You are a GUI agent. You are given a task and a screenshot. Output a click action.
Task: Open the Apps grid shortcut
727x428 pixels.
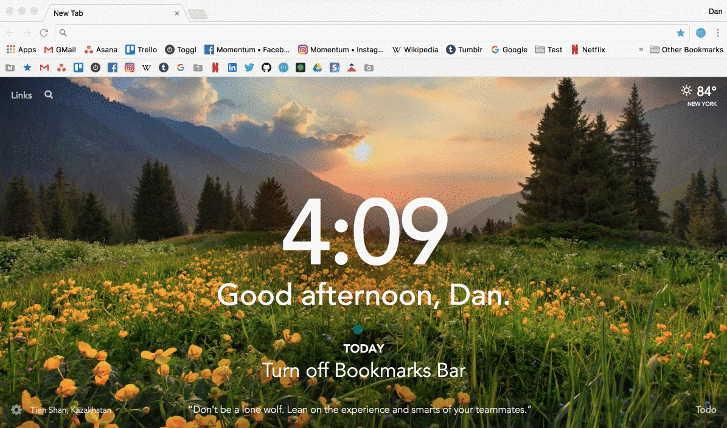[x=21, y=50]
